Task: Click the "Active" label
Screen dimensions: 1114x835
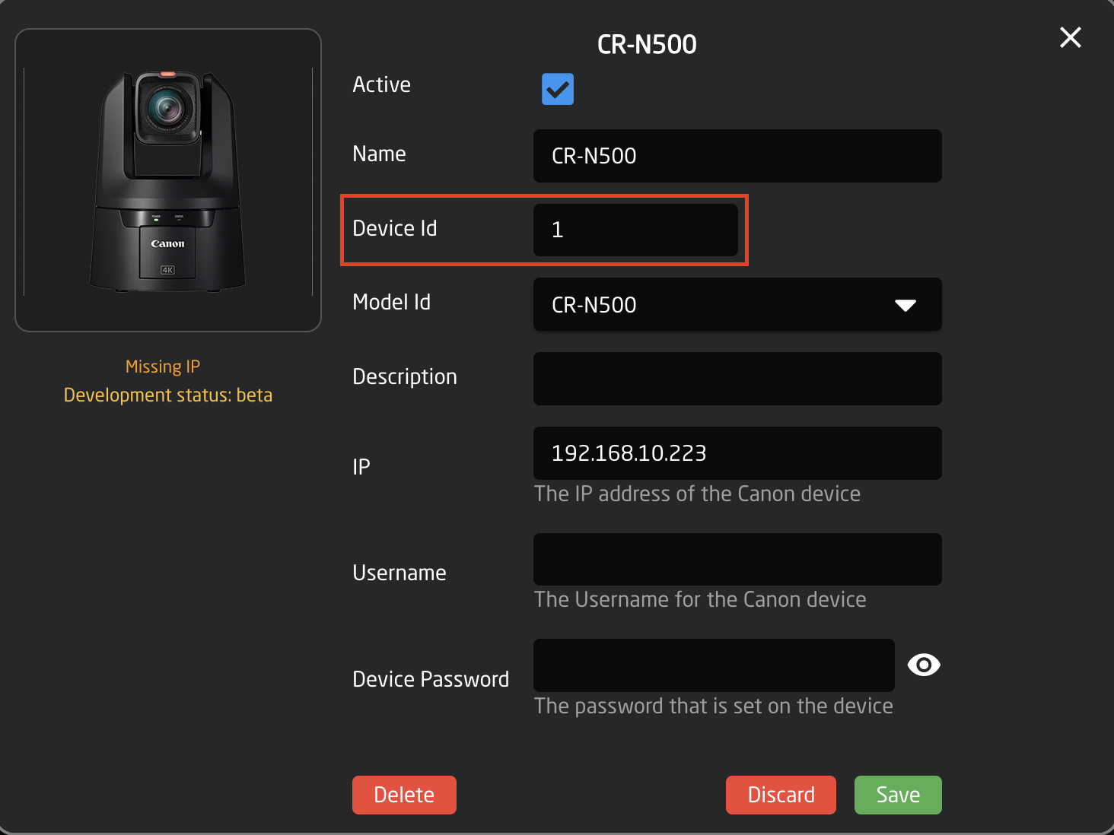Action: pyautogui.click(x=381, y=84)
